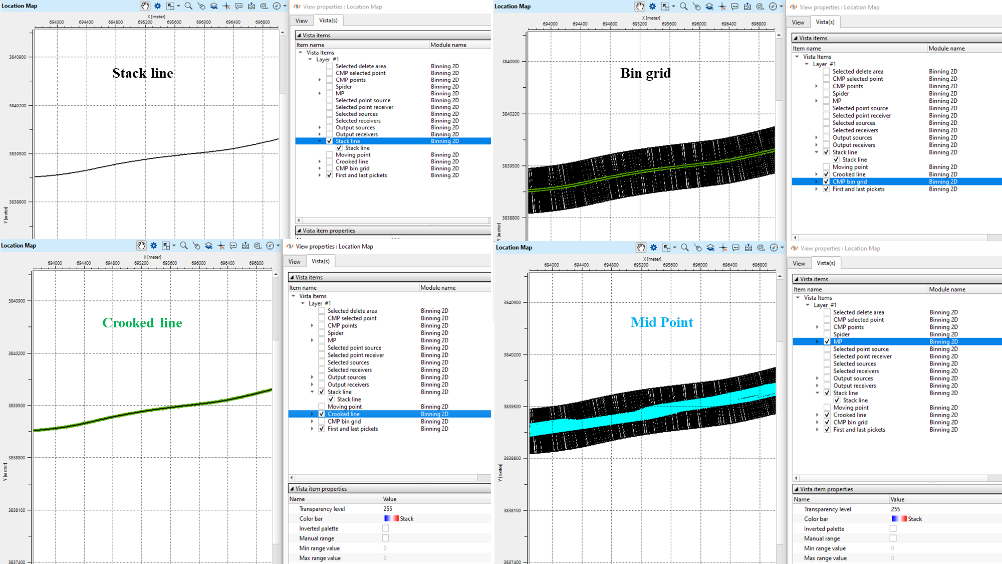Click the magnifier zoom tool in Crooked line map
1002x564 pixels.
(184, 246)
